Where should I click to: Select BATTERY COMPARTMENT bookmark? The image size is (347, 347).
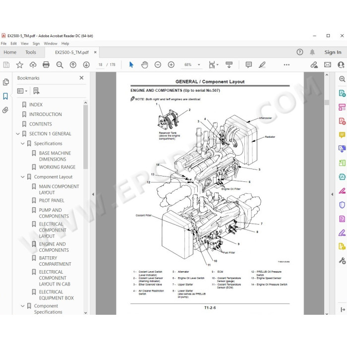(55, 261)
